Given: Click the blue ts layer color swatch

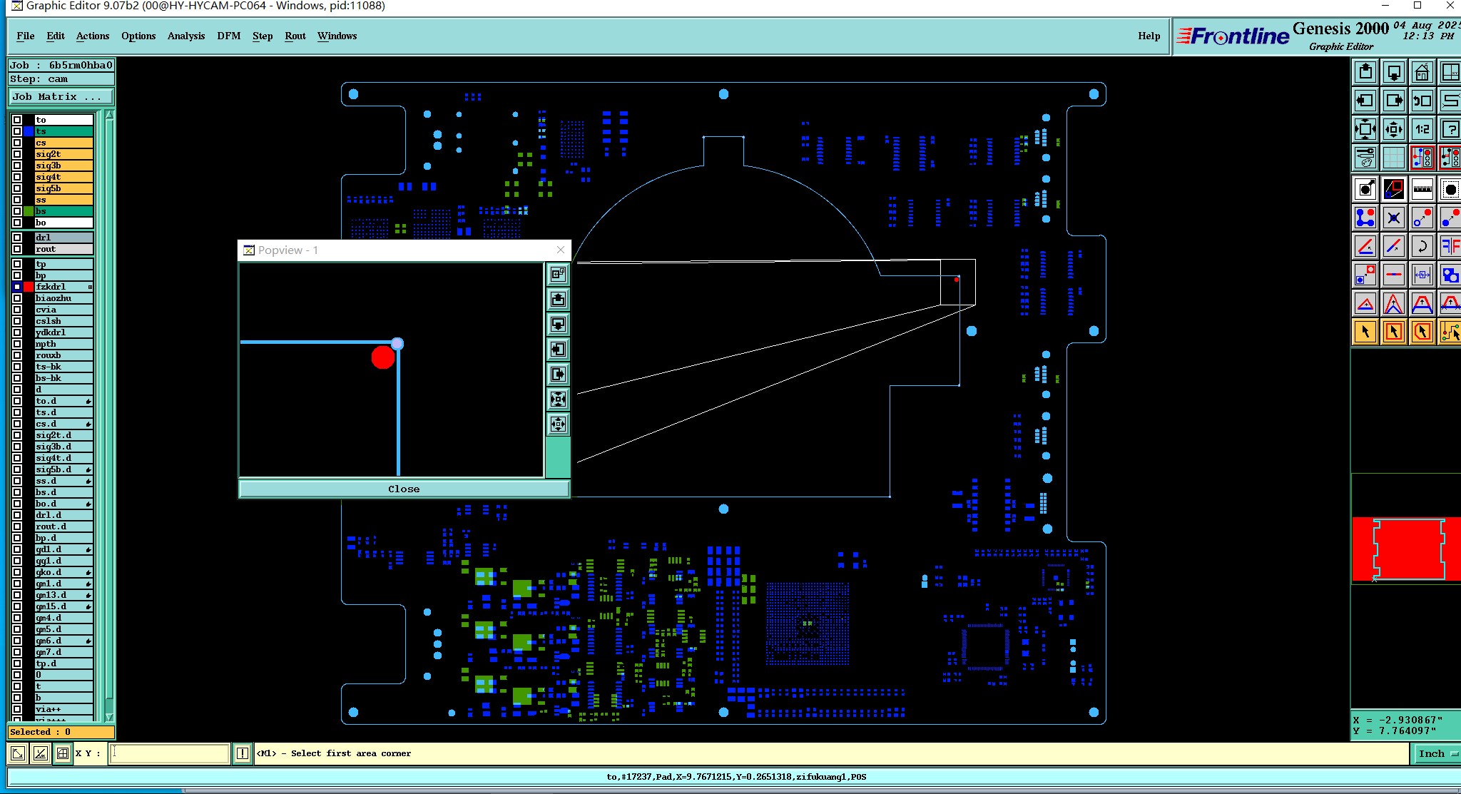Looking at the screenshot, I should click(x=29, y=131).
